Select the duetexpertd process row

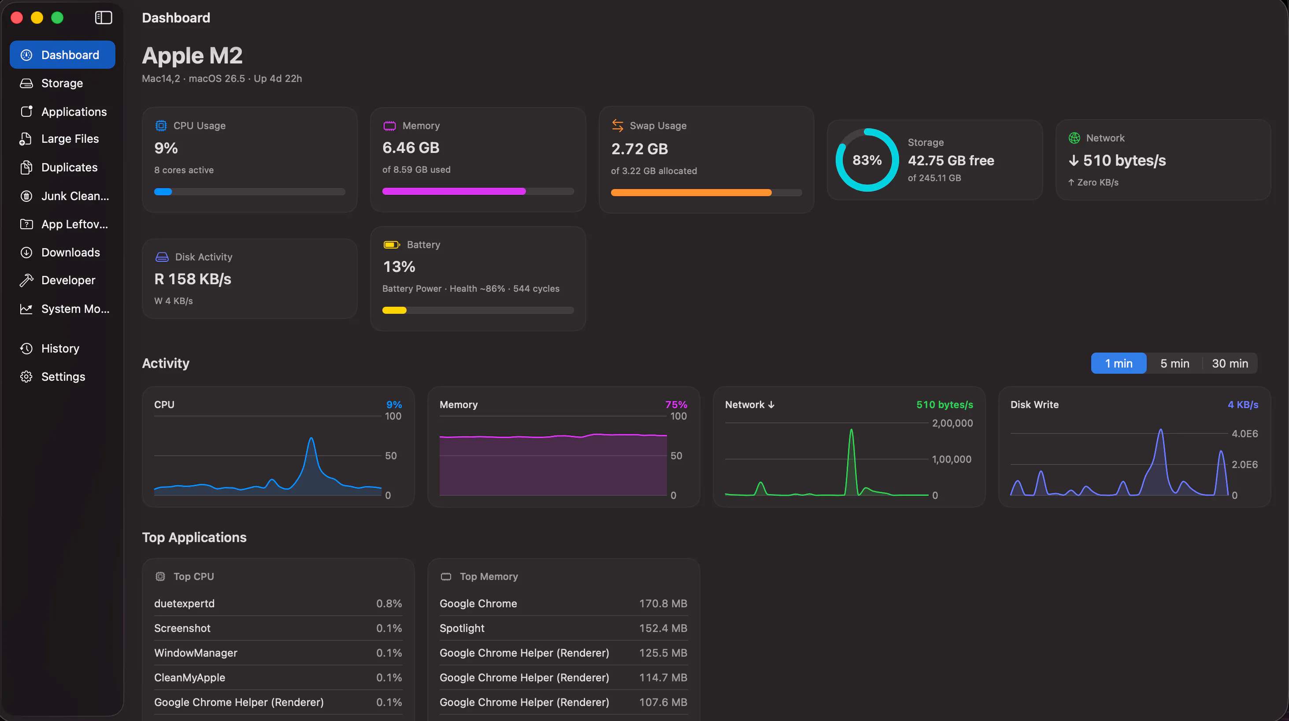point(278,603)
